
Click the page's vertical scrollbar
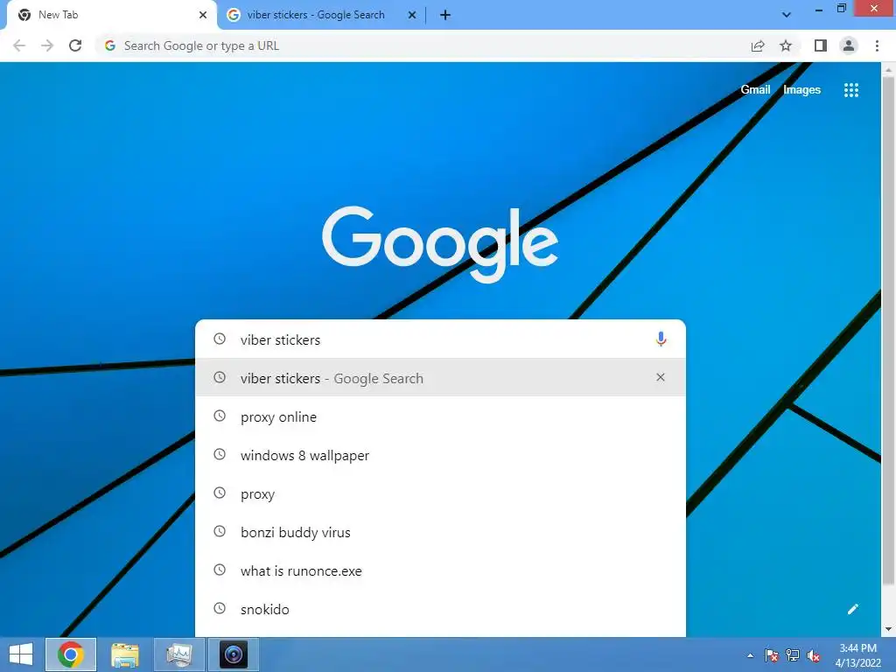[888, 332]
